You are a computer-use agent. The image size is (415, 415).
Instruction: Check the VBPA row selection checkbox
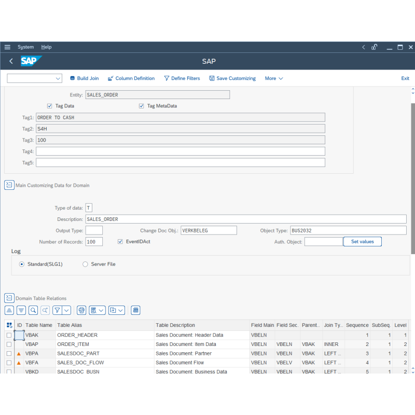pyautogui.click(x=9, y=354)
